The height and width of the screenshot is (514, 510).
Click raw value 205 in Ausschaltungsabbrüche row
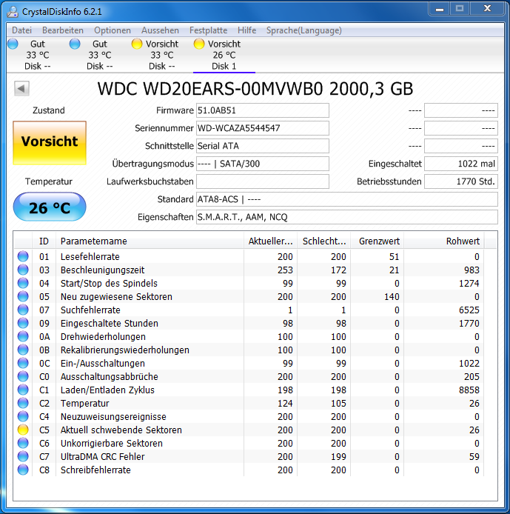(x=472, y=377)
